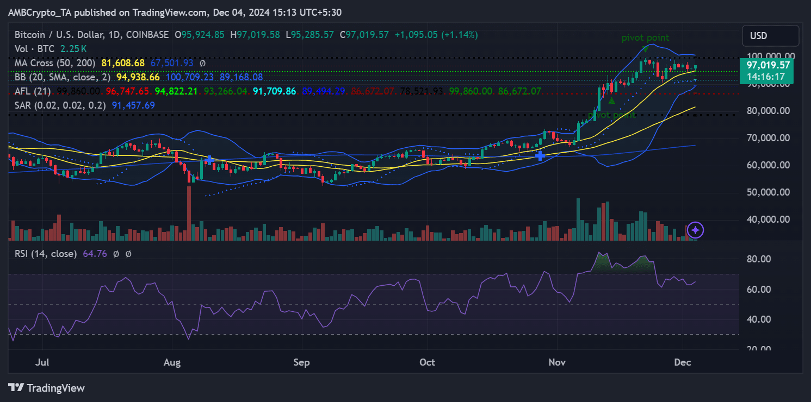Click the RSI (14, close) indicator label
Image resolution: width=811 pixels, height=402 pixels.
(46, 254)
